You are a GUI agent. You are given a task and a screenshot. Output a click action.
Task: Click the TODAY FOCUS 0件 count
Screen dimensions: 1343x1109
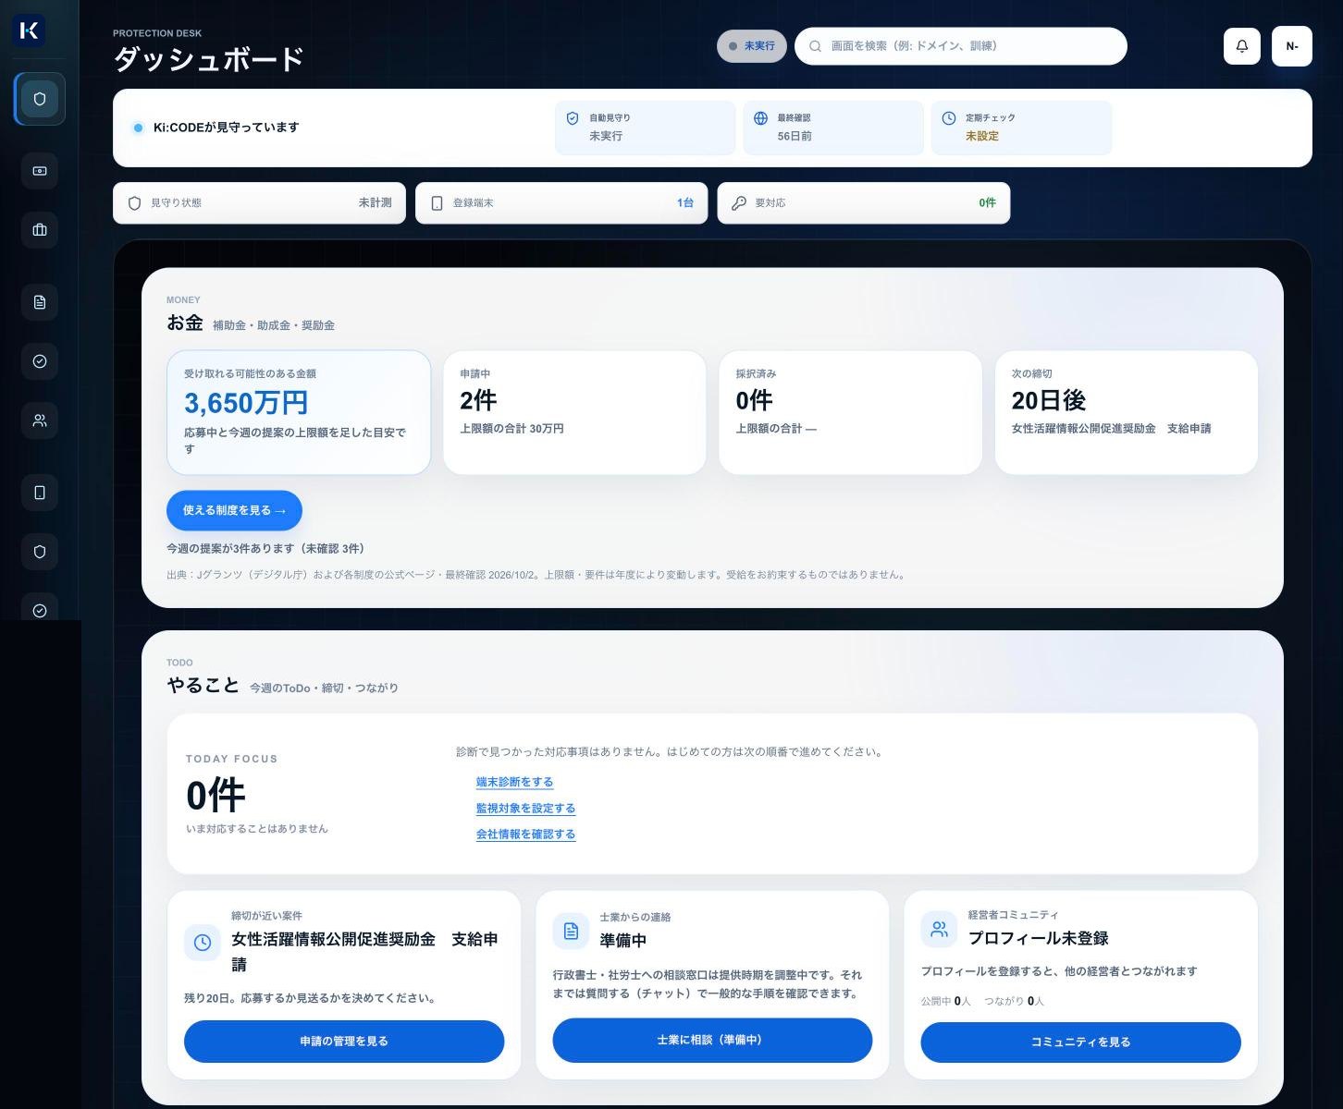tap(216, 795)
